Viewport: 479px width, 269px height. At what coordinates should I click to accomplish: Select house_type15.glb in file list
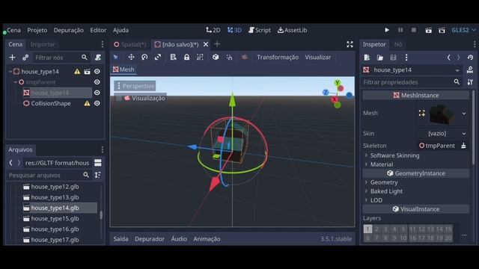[55, 219]
